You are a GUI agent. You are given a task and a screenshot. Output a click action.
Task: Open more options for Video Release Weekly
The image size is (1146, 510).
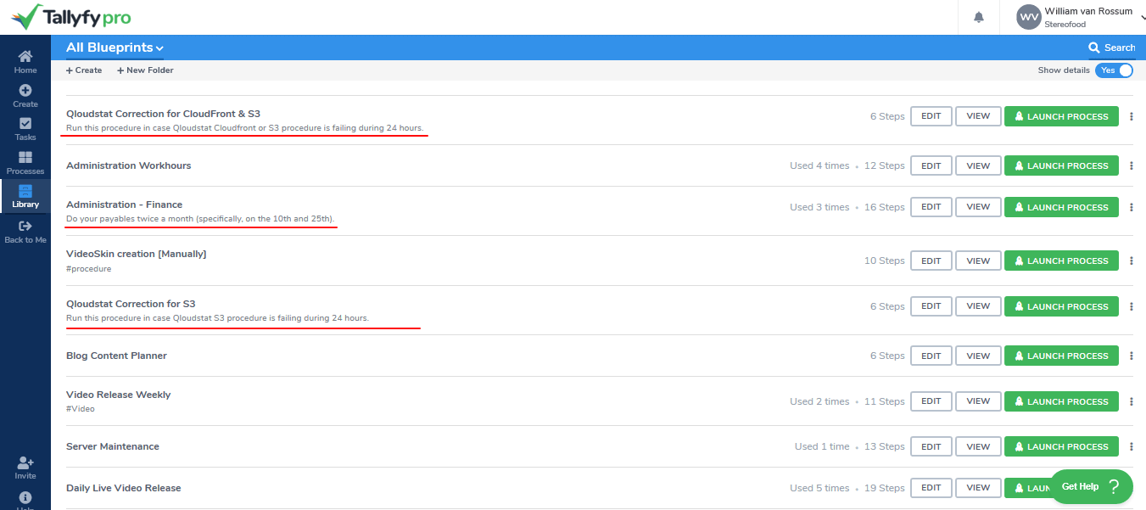pos(1132,401)
